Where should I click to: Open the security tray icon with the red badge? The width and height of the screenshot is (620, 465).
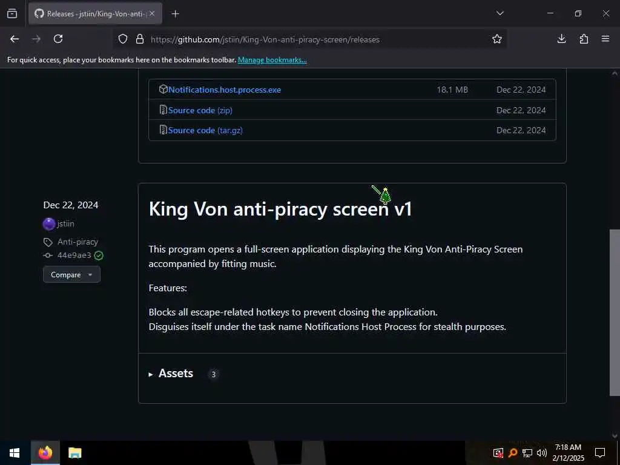coord(498,453)
